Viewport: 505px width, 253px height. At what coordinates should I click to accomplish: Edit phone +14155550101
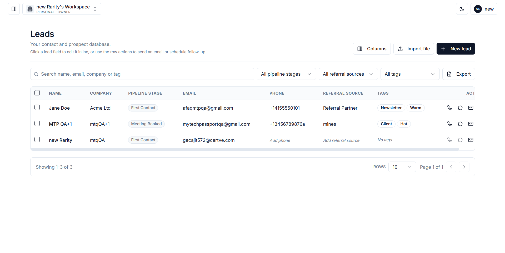285,108
